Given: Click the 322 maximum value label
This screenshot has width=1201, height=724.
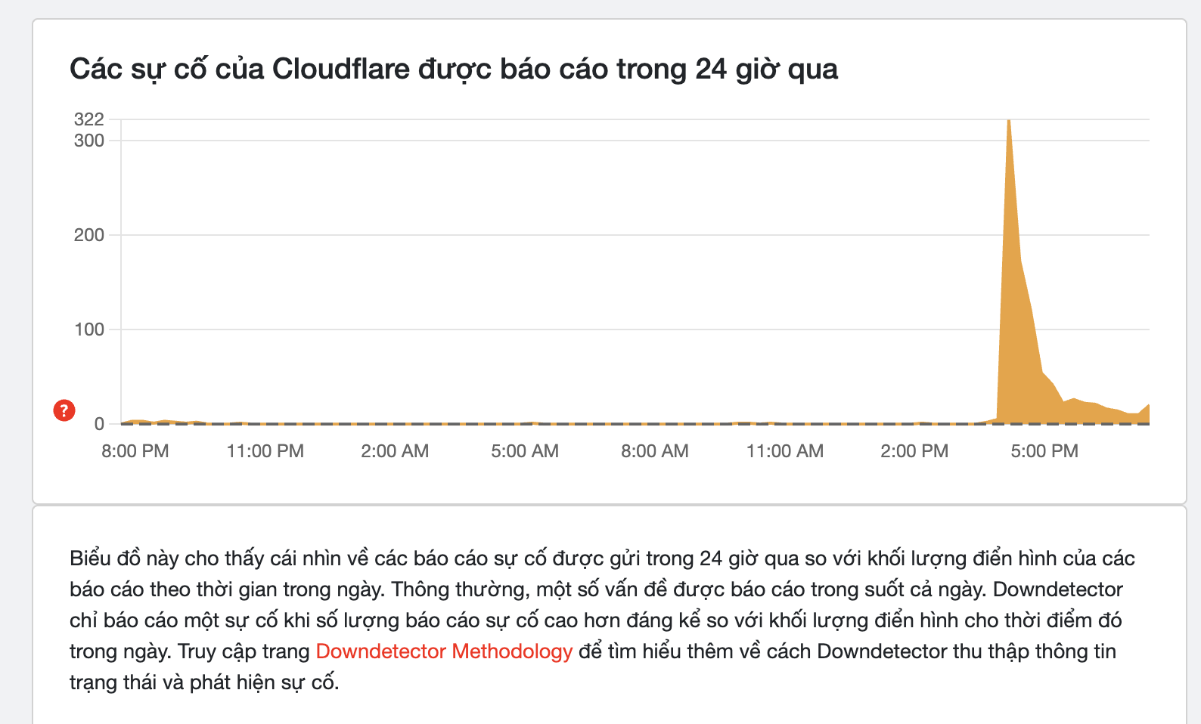Looking at the screenshot, I should [89, 119].
